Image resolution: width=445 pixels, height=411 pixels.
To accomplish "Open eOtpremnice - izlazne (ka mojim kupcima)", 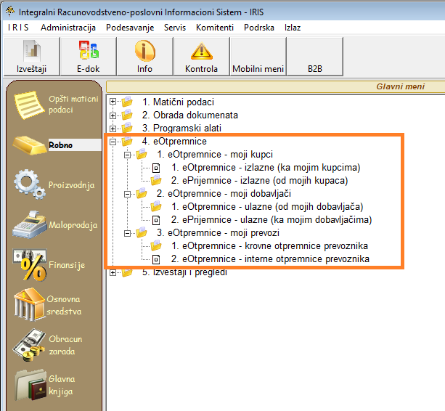I will pyautogui.click(x=266, y=168).
